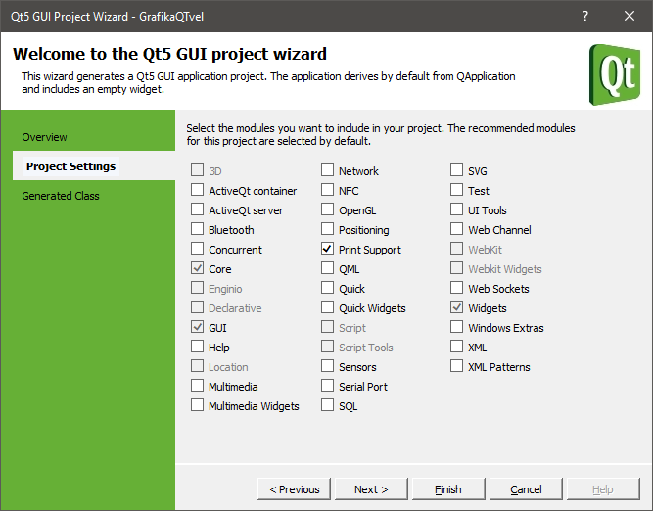
Task: Select the Project Settings page
Action: click(x=70, y=166)
